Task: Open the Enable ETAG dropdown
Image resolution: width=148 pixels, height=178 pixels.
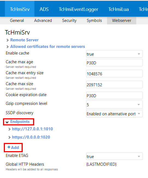Action: point(114,156)
